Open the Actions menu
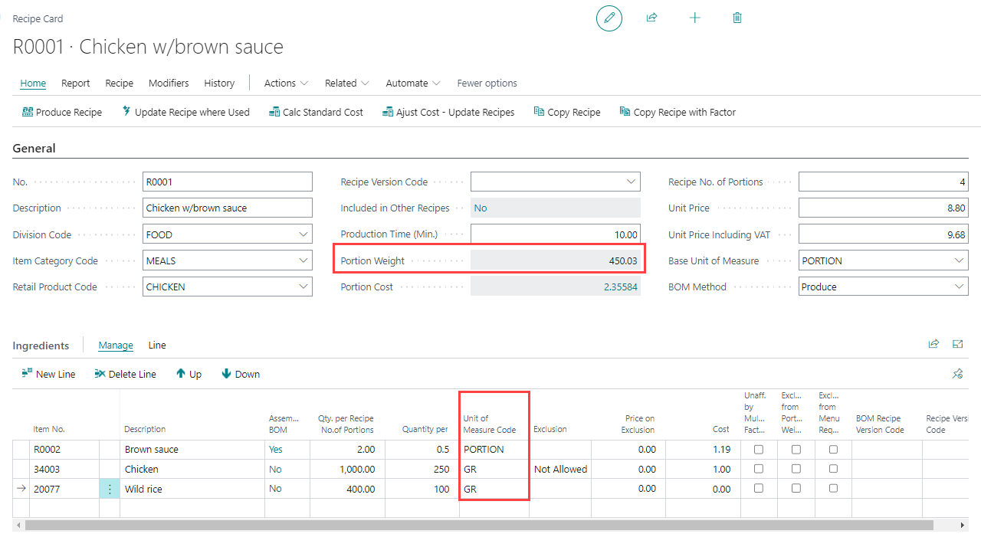 286,83
